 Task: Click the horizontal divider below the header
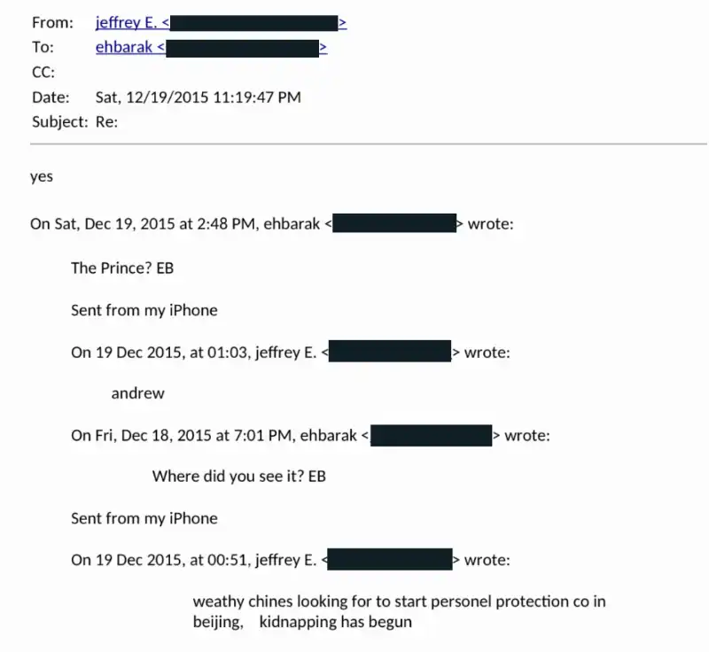tap(369, 143)
